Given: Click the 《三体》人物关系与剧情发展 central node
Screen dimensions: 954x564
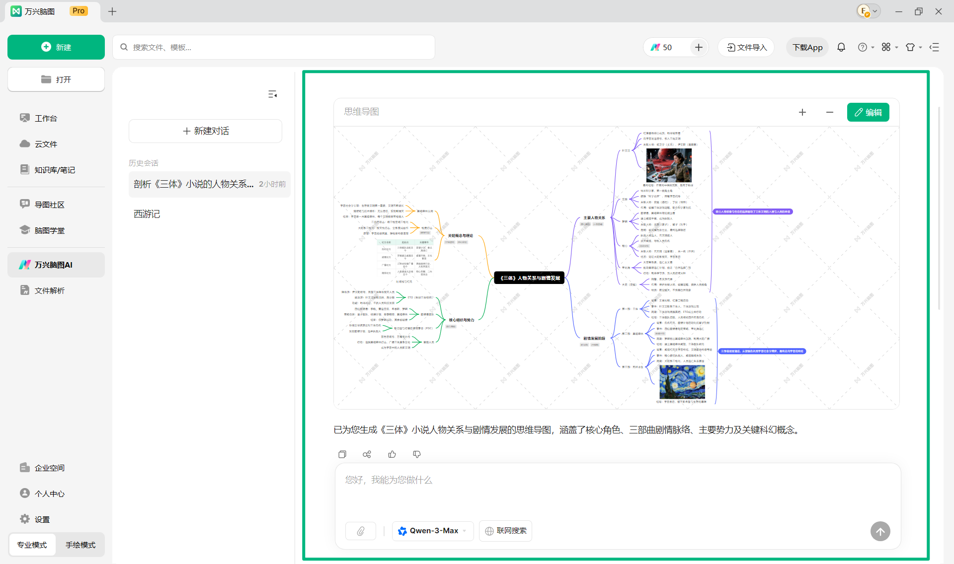Looking at the screenshot, I should [529, 278].
